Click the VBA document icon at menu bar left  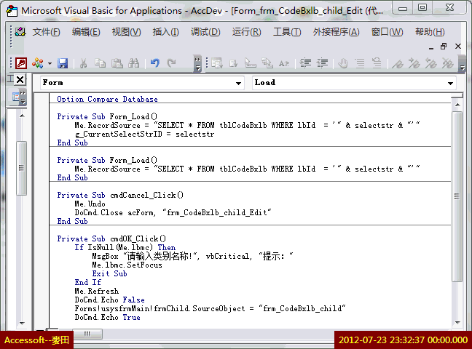point(20,31)
